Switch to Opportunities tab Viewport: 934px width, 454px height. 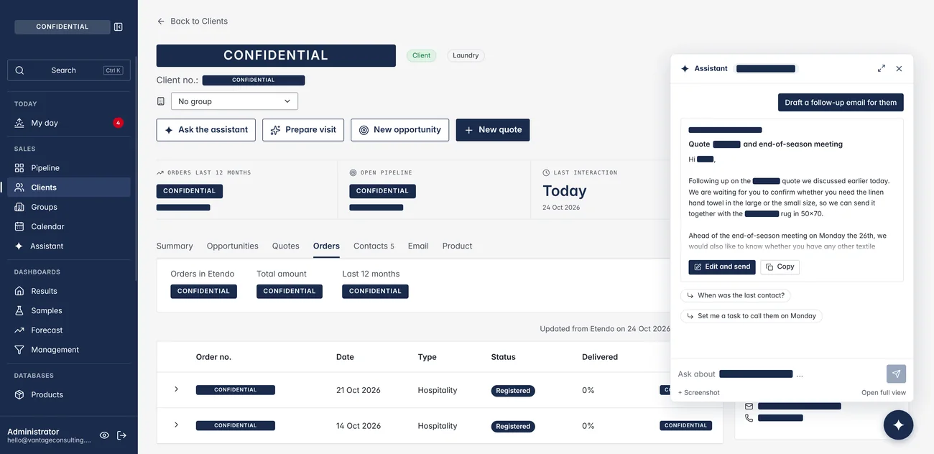click(232, 246)
